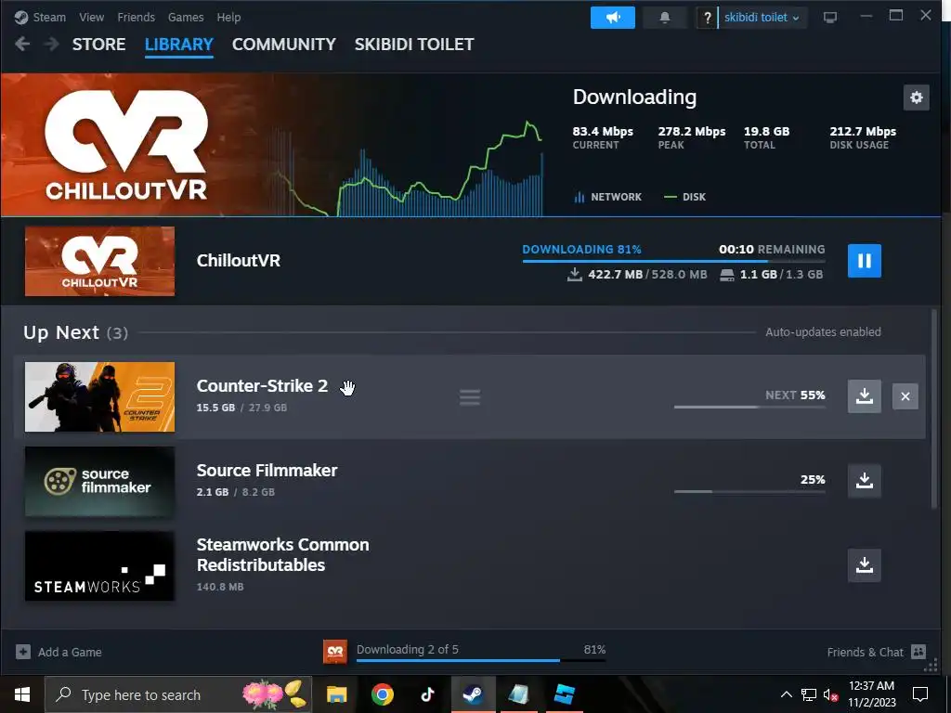
Task: Click the announcements megaphone button
Action: pyautogui.click(x=613, y=18)
